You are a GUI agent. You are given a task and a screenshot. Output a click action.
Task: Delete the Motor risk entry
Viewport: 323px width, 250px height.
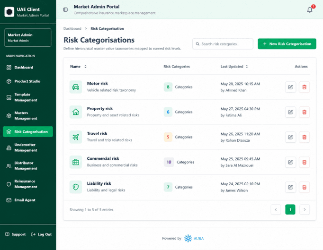pos(304,87)
